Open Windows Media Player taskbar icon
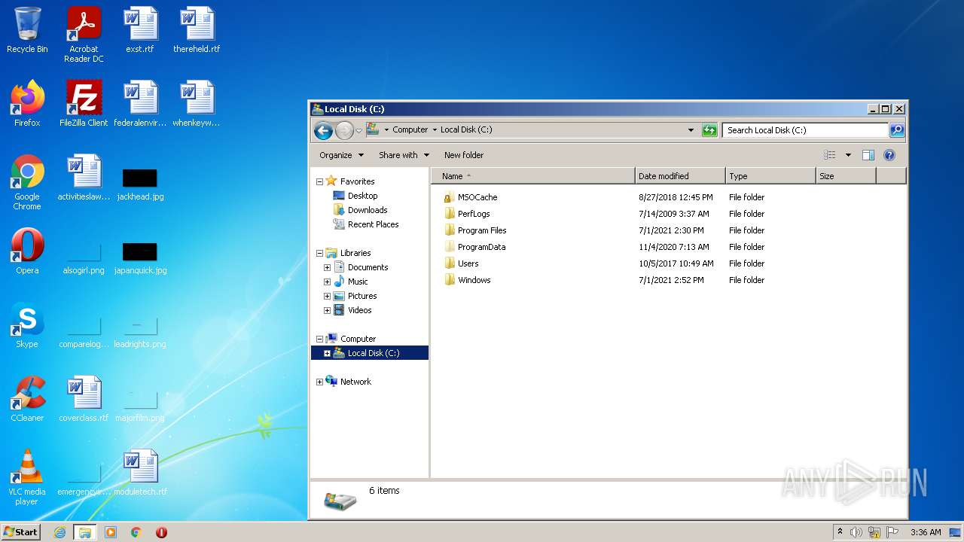 pyautogui.click(x=111, y=532)
